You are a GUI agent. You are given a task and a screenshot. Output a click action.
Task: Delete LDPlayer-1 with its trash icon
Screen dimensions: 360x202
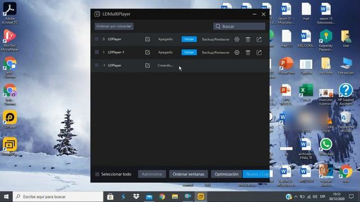coord(248,52)
